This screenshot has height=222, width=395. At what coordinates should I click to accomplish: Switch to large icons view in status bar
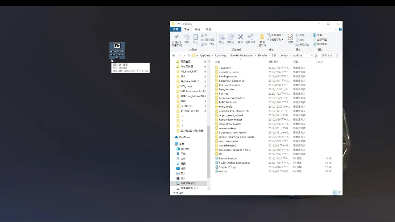pos(339,193)
